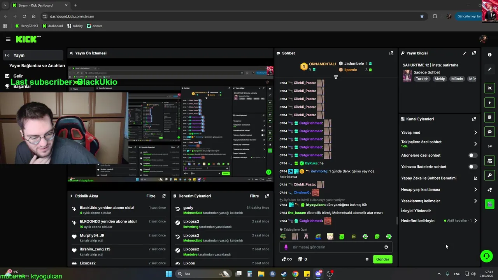This screenshot has width=498, height=280.
Task: Open Yayın Bağlantısı ve Anahtarı page
Action: click(37, 66)
